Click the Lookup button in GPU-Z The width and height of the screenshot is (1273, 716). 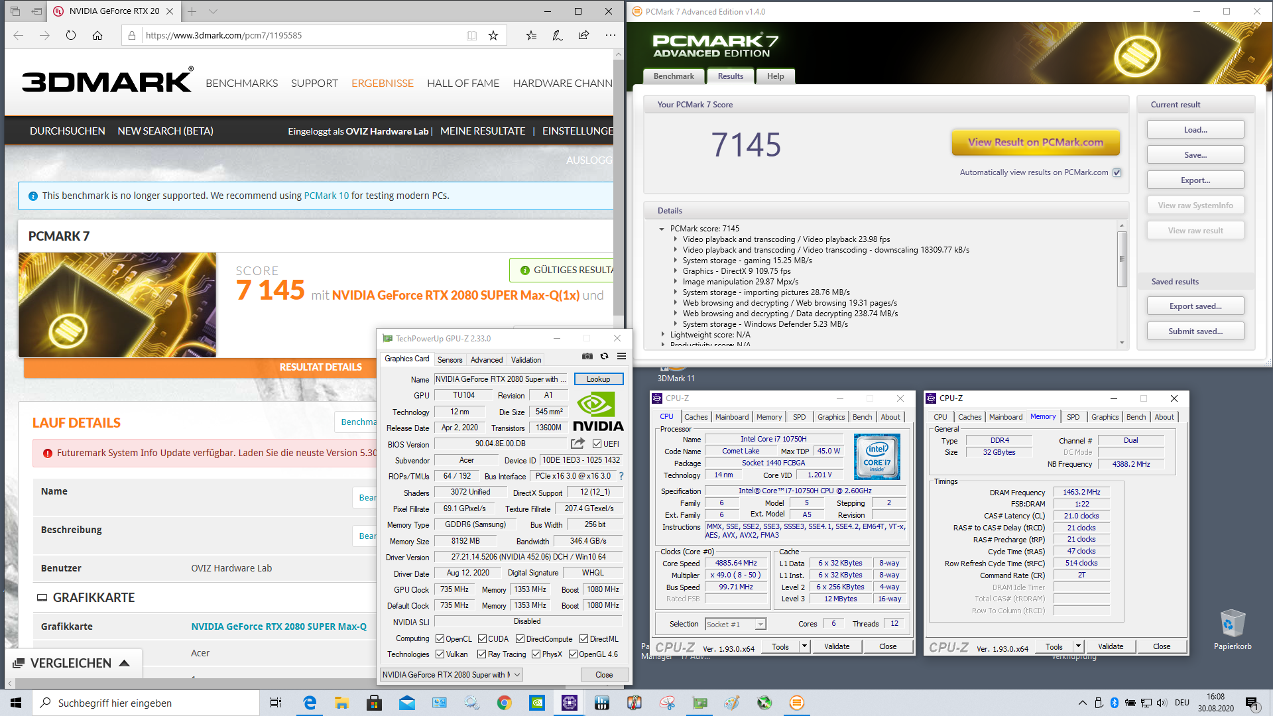[x=598, y=379]
